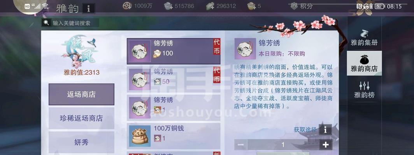
Task: Select the 100万铜钱 shop item
Action: coord(174,136)
